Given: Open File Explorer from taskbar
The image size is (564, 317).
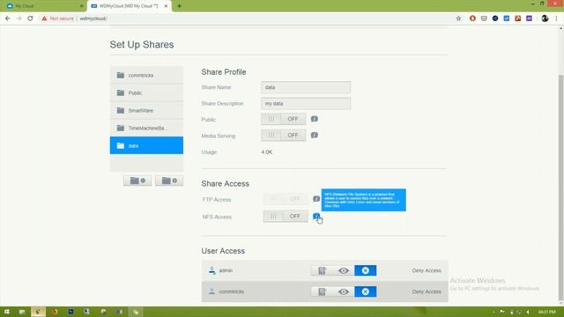Looking at the screenshot, I should pyautogui.click(x=22, y=312).
